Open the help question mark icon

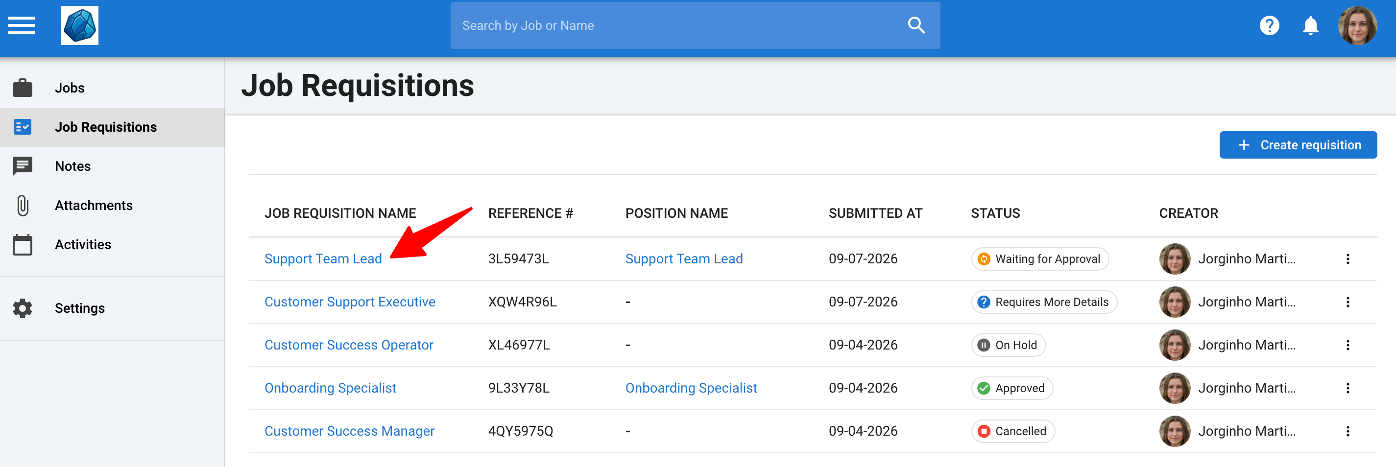1269,25
